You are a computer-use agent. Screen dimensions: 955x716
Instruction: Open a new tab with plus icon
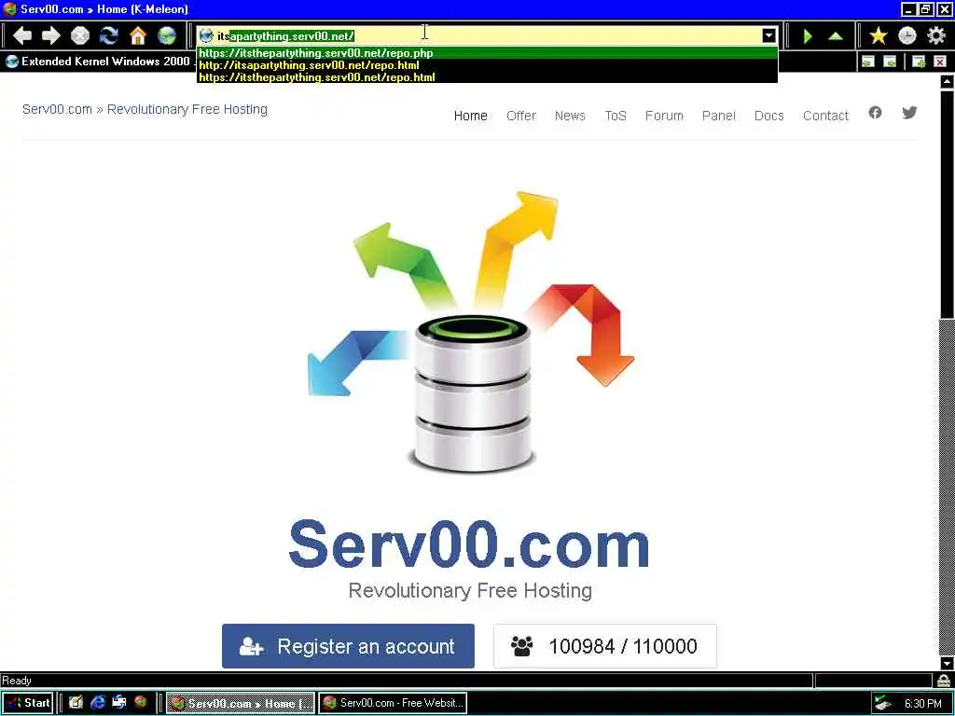[919, 62]
